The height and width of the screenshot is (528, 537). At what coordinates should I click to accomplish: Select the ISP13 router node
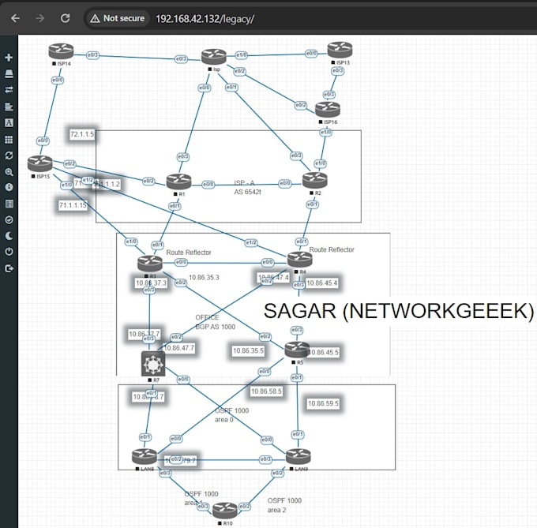point(340,51)
